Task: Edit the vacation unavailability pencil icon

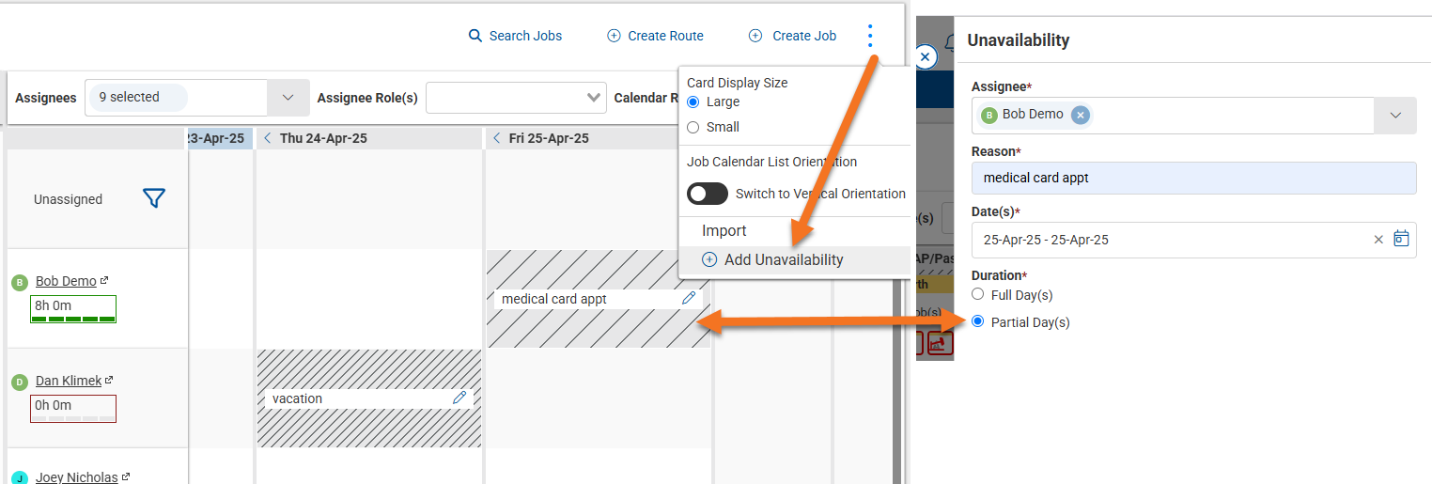Action: [x=459, y=398]
